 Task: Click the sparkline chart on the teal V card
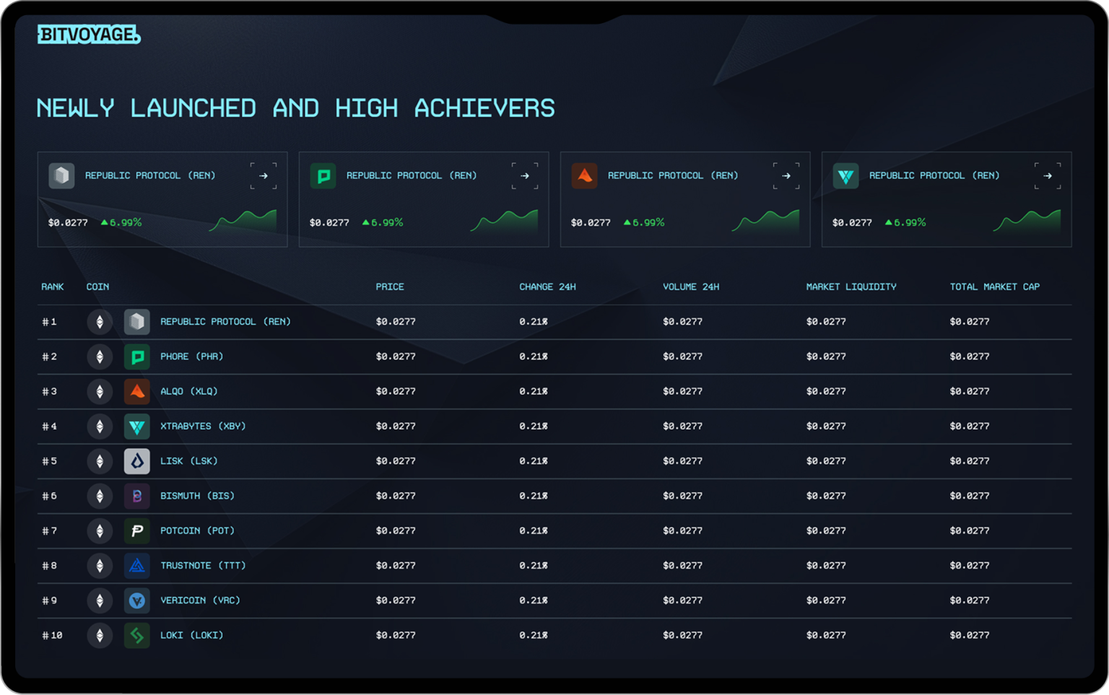[1027, 221]
